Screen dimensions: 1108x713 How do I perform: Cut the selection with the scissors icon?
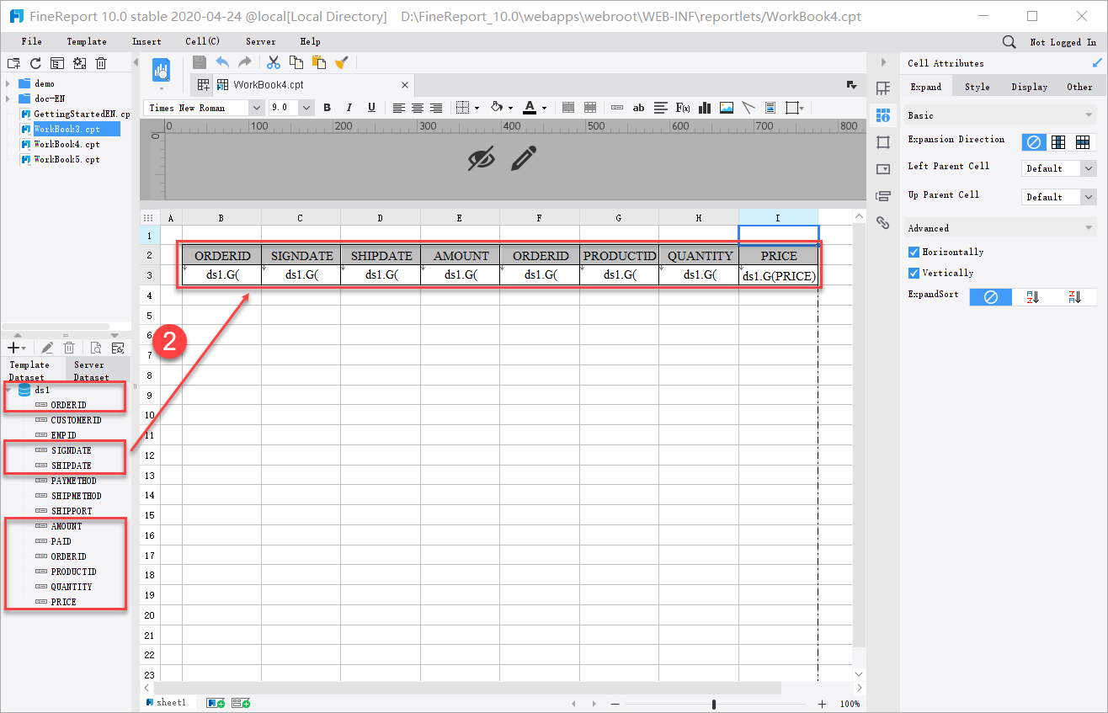(274, 61)
